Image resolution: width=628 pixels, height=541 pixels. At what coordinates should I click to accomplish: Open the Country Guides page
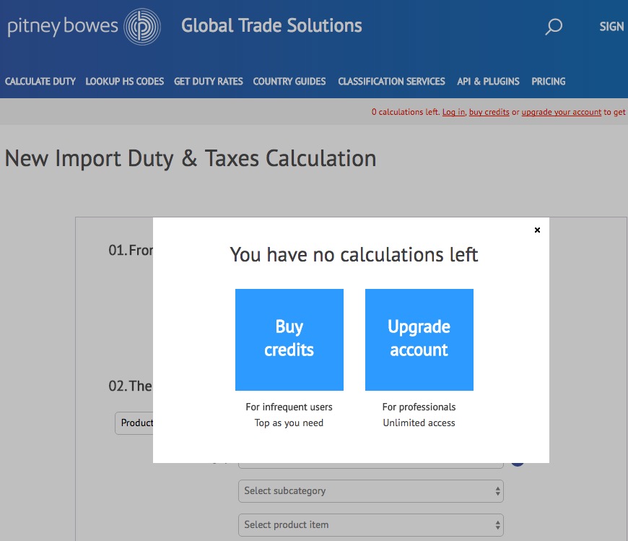289,82
